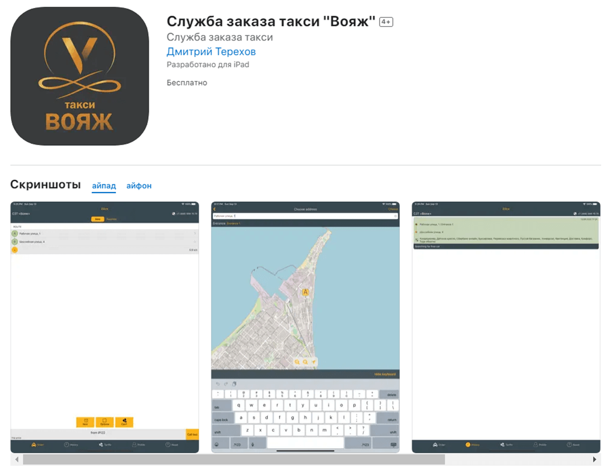The image size is (614, 472).
Task: Click the title Служба заказа такси "Вояж"
Action: 271,21
